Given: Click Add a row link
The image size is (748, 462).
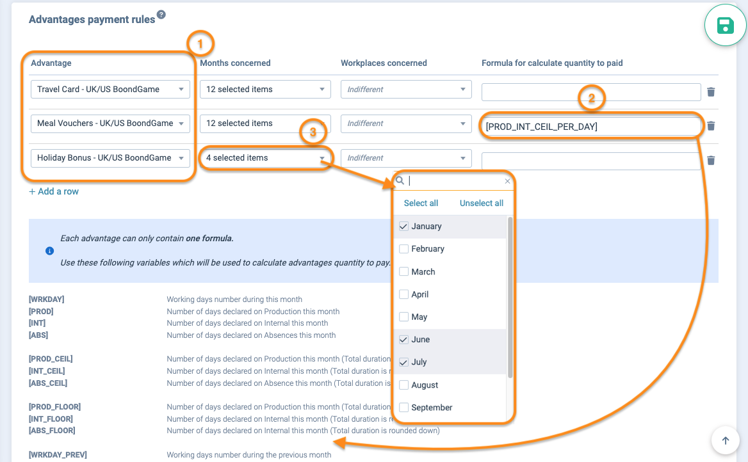Looking at the screenshot, I should (54, 191).
